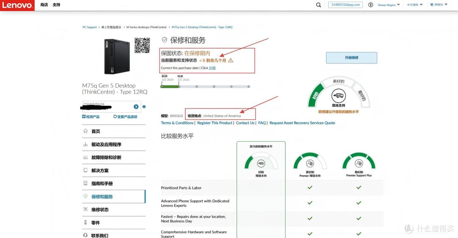Viewport: 458px width, 238px height.
Task: Click the green segment of warranty timeline
Action: point(170,87)
